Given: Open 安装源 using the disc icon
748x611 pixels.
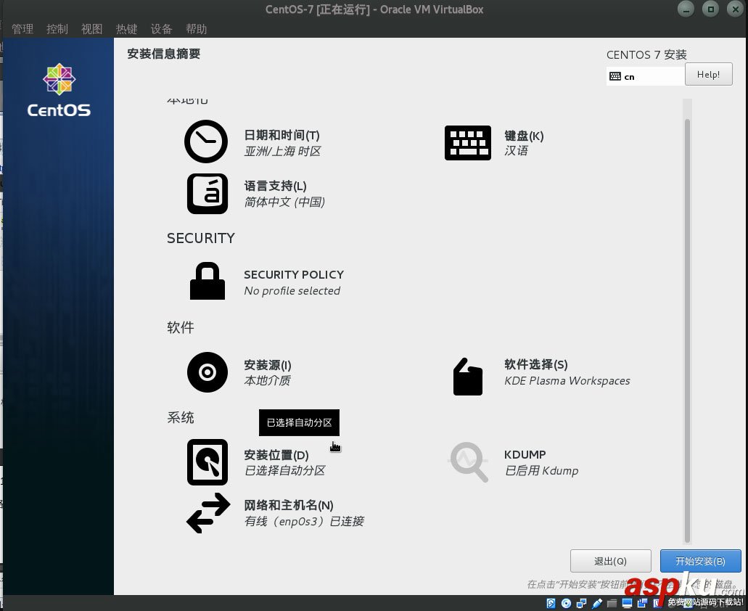Looking at the screenshot, I should tap(207, 372).
